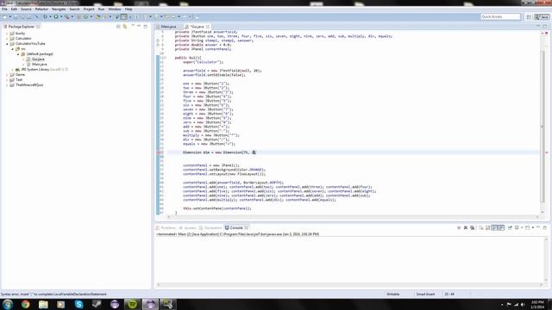Open the Search menu

[x=74, y=9]
